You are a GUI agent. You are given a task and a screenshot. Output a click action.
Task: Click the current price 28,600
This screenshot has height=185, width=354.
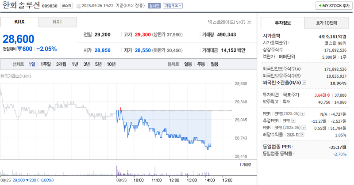[19, 39]
